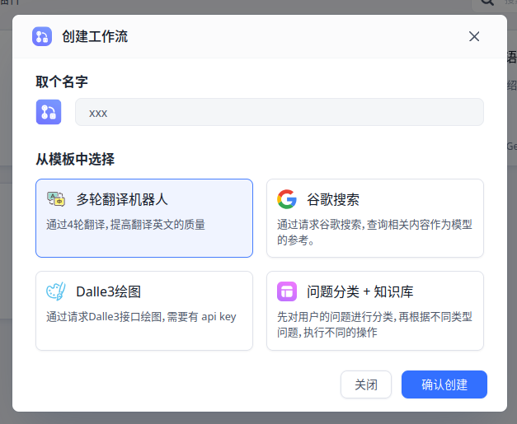The image size is (517, 424).
Task: Focus the workflow name input field
Action: click(x=279, y=112)
